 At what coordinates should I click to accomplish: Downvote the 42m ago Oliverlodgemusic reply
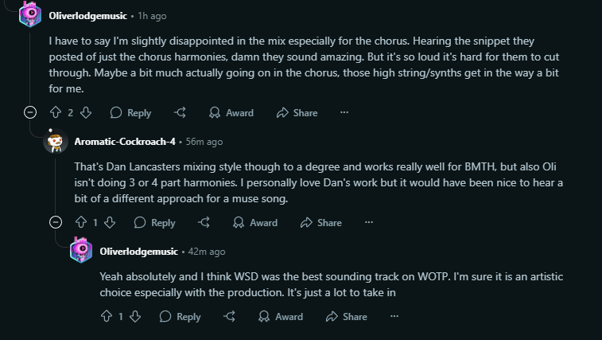[135, 317]
